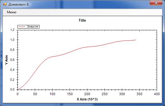Click the window title text Домасевич В.
The height and width of the screenshot is (106, 165).
(x=19, y=4)
